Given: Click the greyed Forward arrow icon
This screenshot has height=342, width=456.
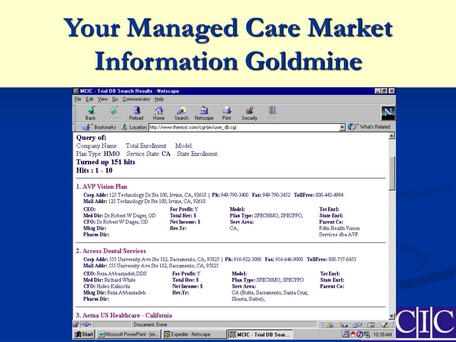Looking at the screenshot, I should [114, 110].
